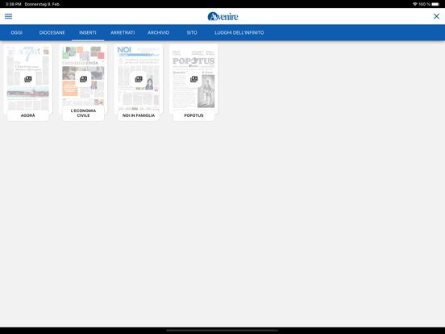Tap the reader icon on Agorà cover
445x334 pixels.
click(27, 79)
